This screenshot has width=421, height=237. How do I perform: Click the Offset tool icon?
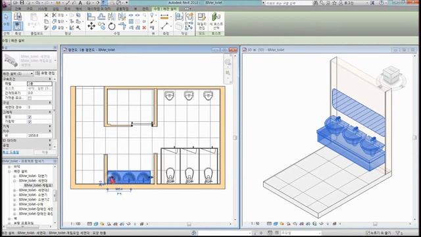click(x=101, y=16)
